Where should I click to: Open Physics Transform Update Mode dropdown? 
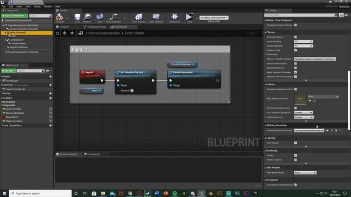(315, 59)
